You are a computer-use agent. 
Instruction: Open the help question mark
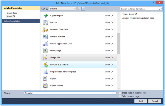(x=153, y=2)
